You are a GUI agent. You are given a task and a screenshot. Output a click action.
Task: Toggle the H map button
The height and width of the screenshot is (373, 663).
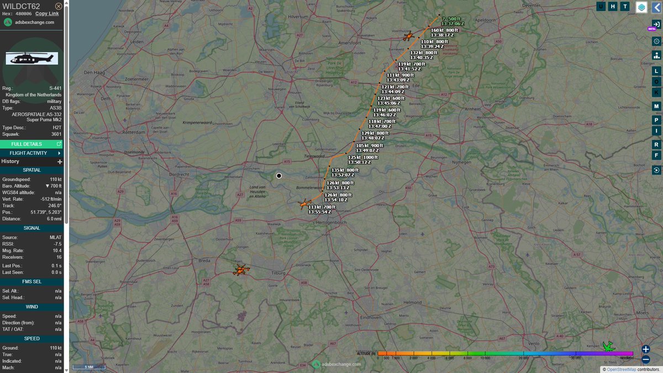click(613, 7)
